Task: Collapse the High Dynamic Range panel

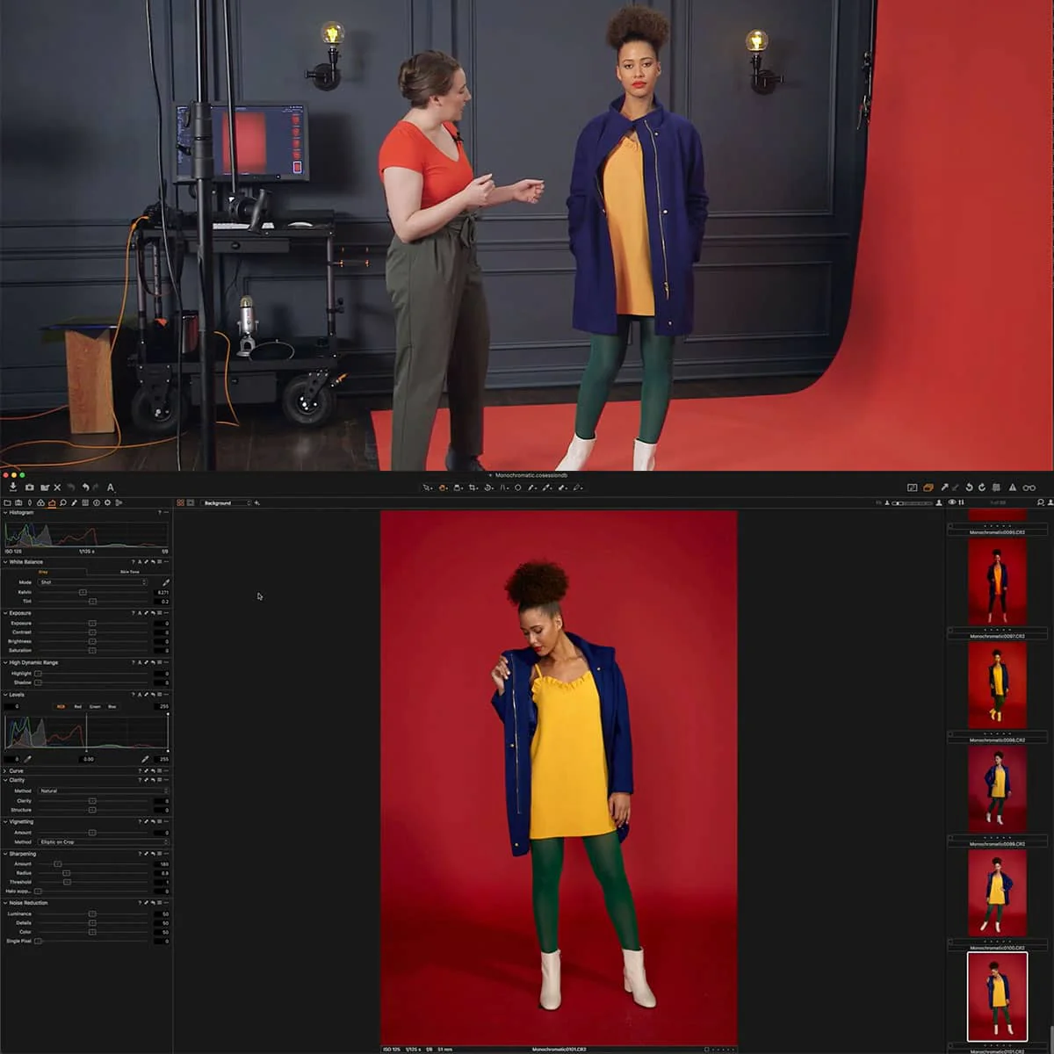Action: 5,663
